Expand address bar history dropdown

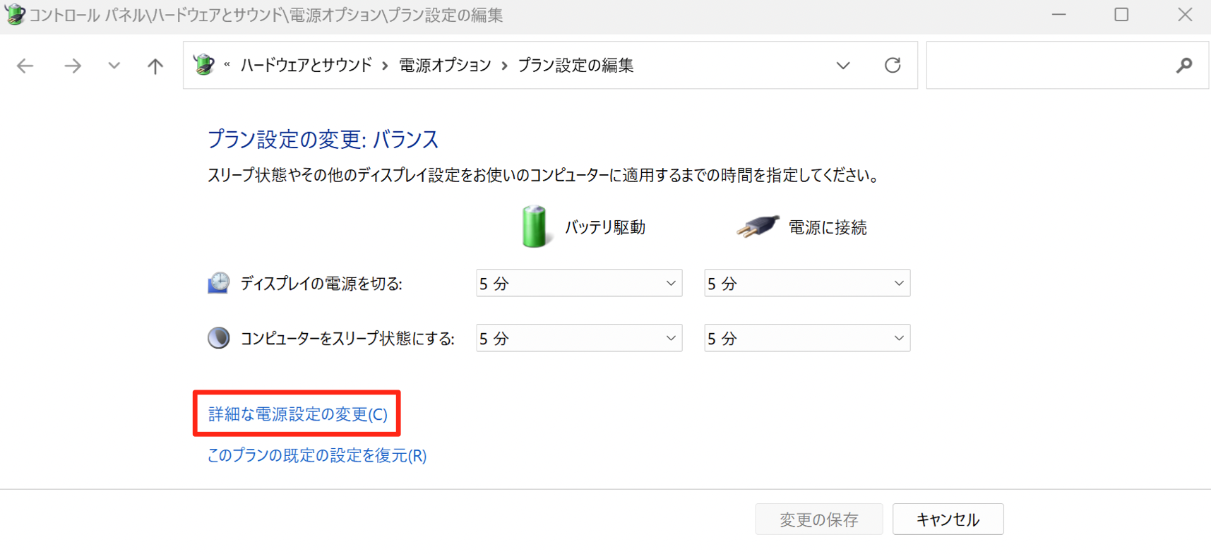tap(843, 66)
